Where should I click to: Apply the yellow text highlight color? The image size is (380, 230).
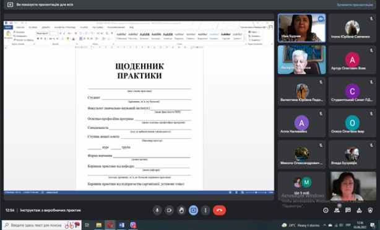[68, 39]
